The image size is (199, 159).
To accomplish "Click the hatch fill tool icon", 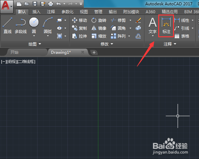I will pos(60,36).
